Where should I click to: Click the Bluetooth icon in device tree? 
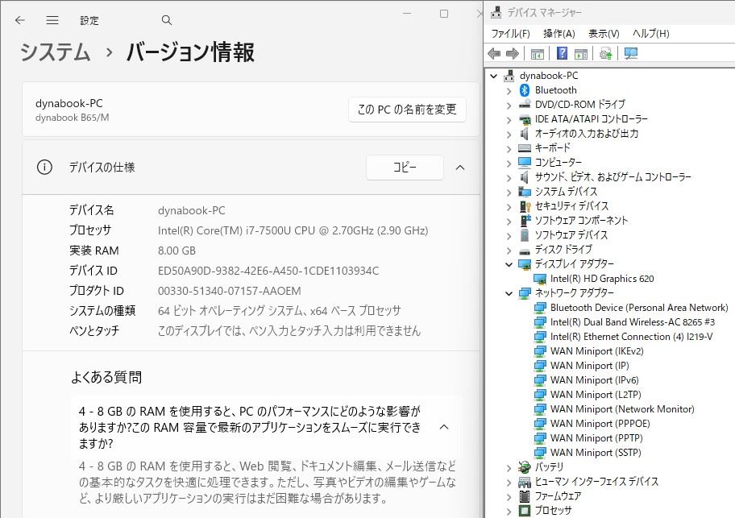(x=525, y=90)
